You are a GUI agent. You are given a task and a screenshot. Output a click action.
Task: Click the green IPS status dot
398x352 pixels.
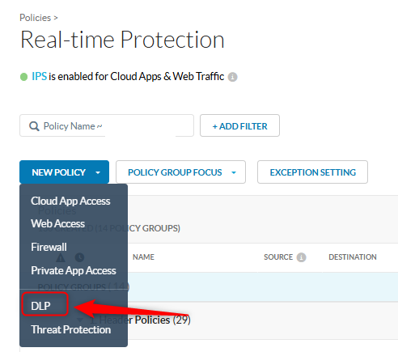tap(23, 77)
